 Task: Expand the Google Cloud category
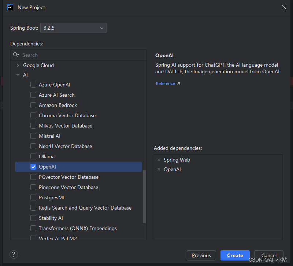(x=18, y=65)
